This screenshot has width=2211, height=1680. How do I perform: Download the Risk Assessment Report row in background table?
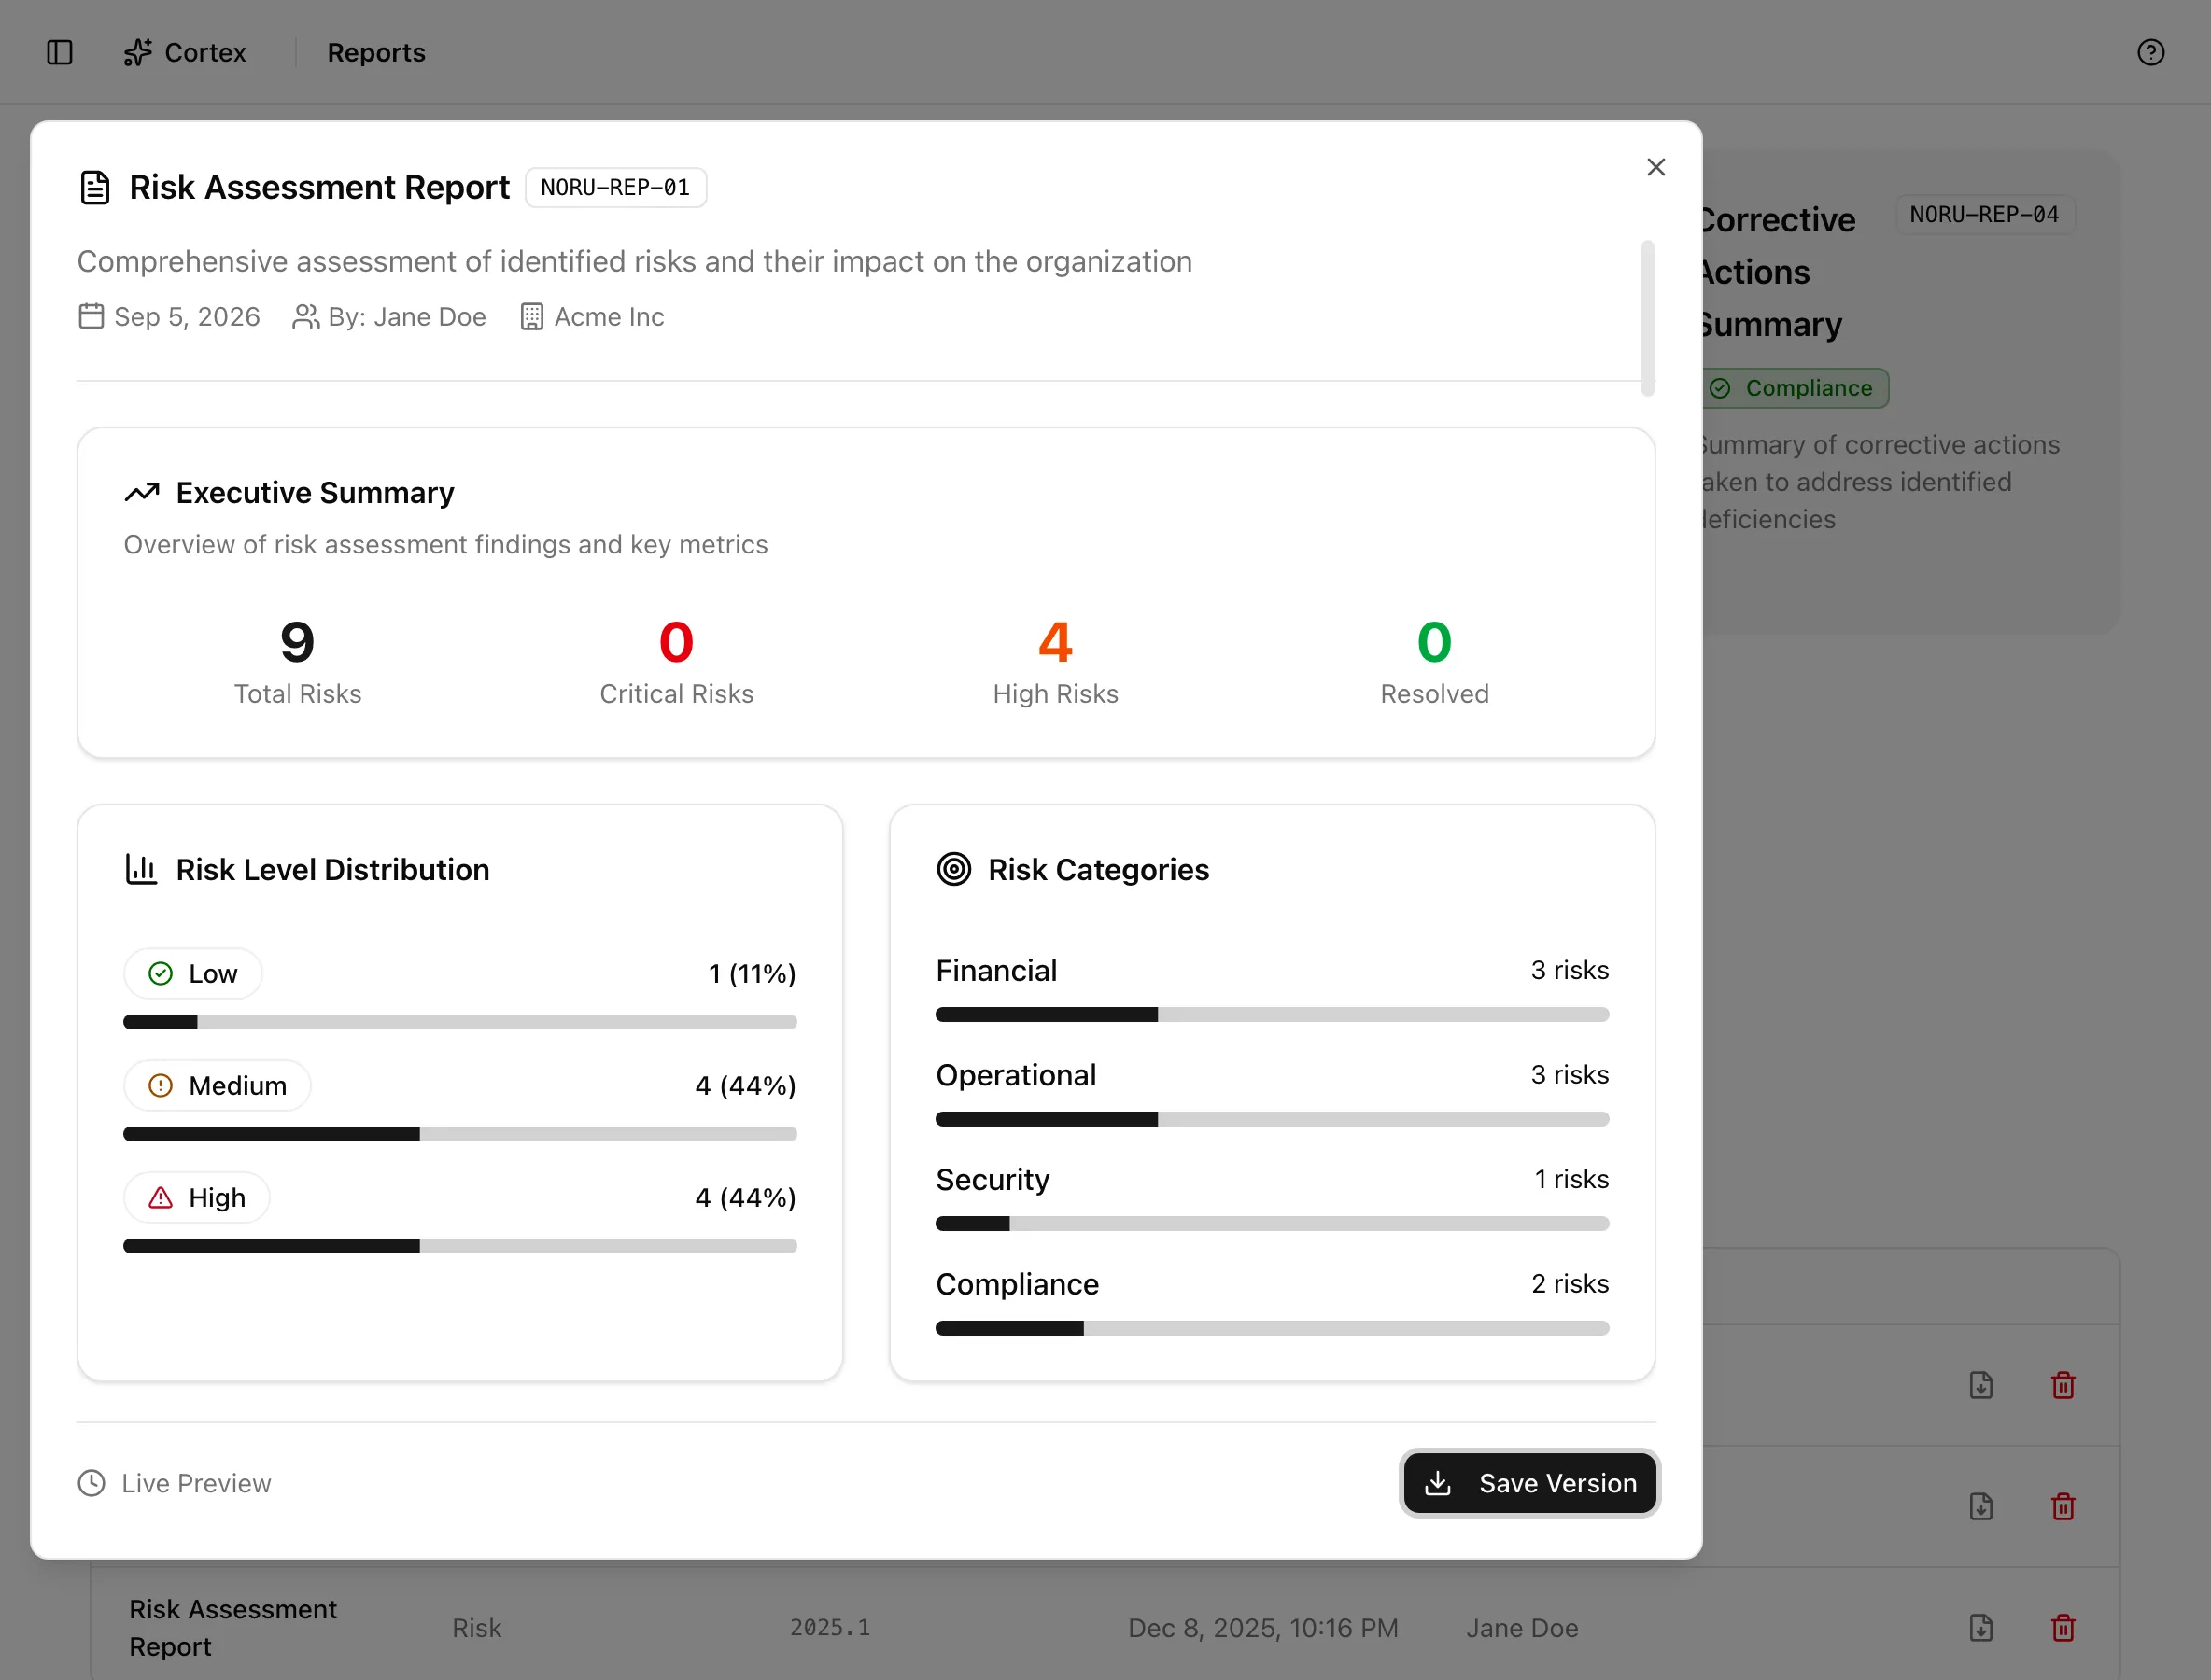click(x=1981, y=1627)
